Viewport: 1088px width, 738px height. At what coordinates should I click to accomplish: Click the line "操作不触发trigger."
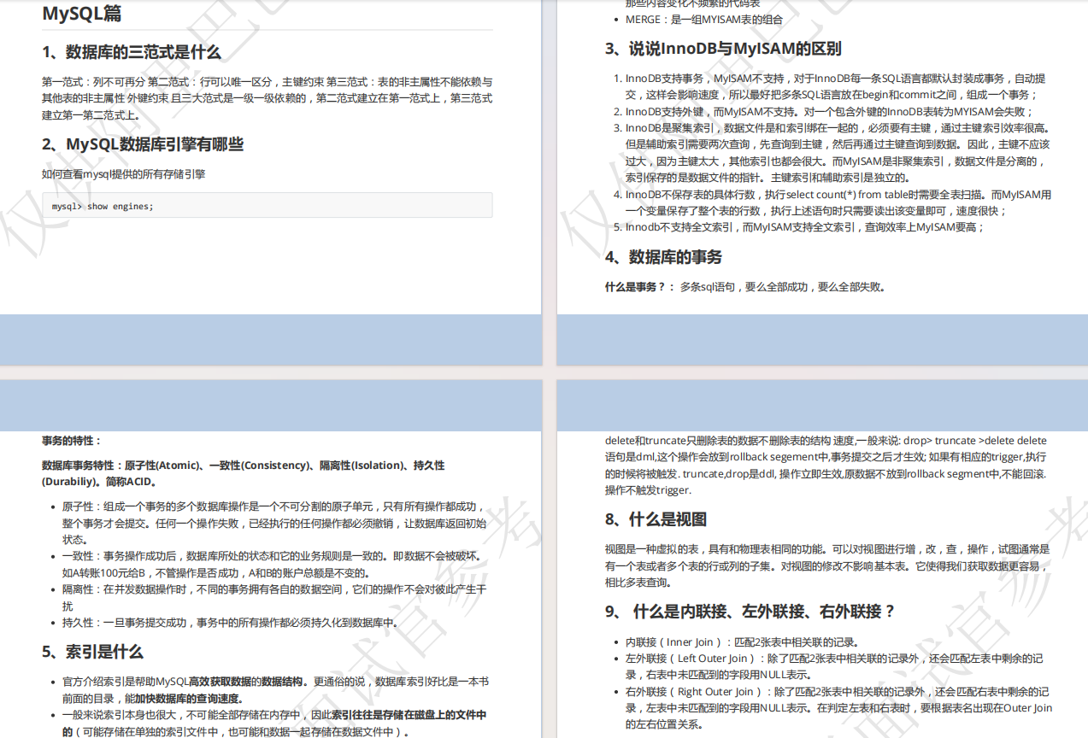point(648,490)
